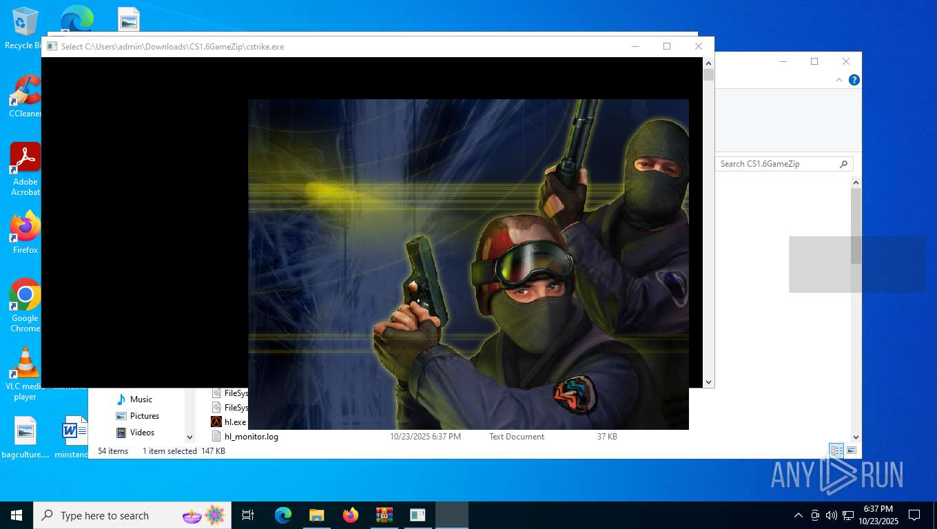
Task: Click the Text Document type of hl_monitor.log
Action: (517, 436)
